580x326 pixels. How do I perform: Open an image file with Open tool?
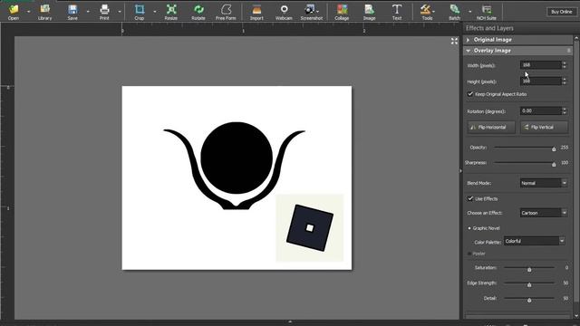pyautogui.click(x=14, y=12)
